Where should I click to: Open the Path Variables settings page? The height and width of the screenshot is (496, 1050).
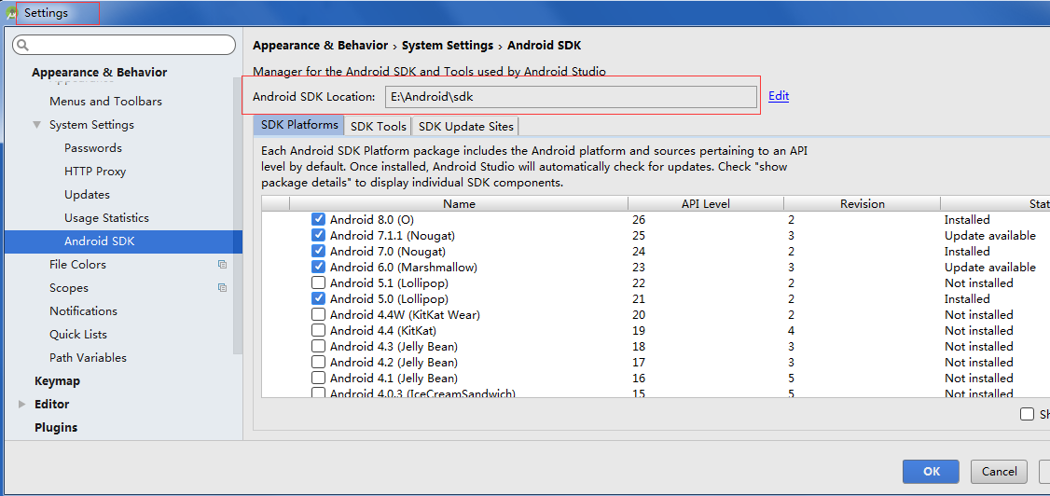[88, 358]
